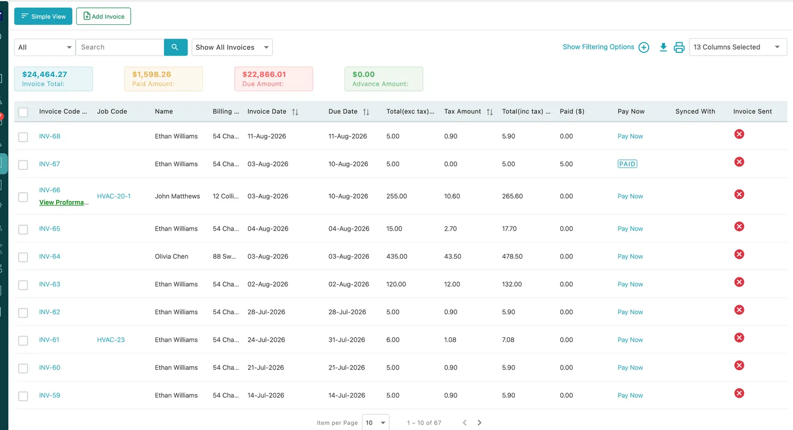Select checkbox for invoice INV-63
The image size is (793, 430).
(x=23, y=285)
